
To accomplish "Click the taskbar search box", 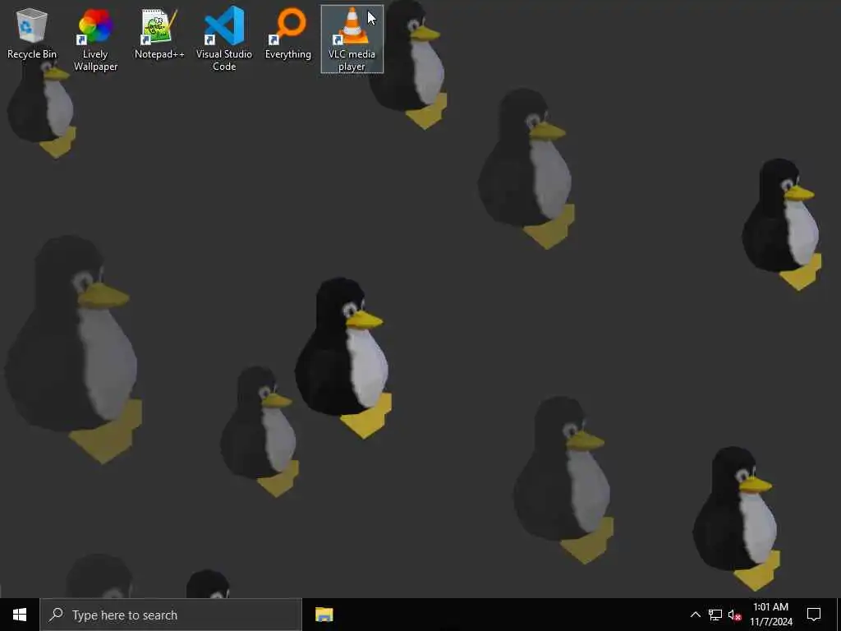I will [171, 615].
